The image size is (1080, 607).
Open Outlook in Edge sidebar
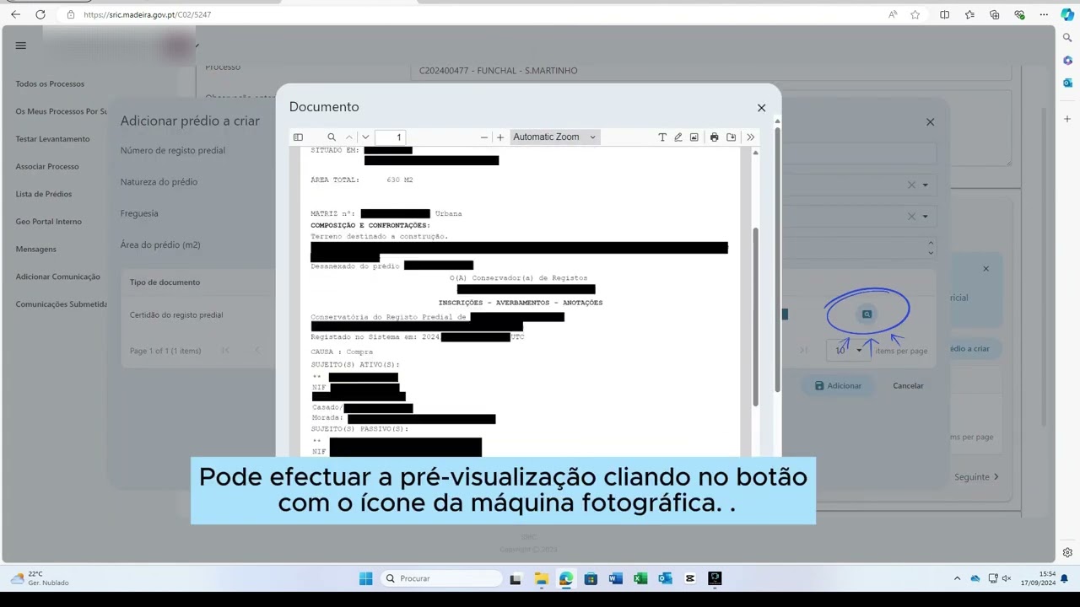click(x=1067, y=83)
